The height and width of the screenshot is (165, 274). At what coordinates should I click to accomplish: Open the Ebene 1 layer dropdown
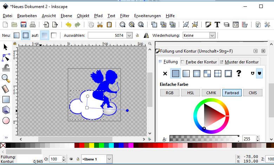109,159
